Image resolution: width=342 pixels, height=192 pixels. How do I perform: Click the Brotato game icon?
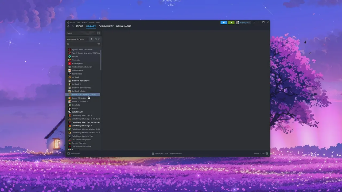[70, 109]
